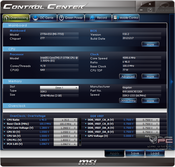
Task: Click the arrow beside DDR_VREF_DA_A (V)
Action: click(86, 128)
